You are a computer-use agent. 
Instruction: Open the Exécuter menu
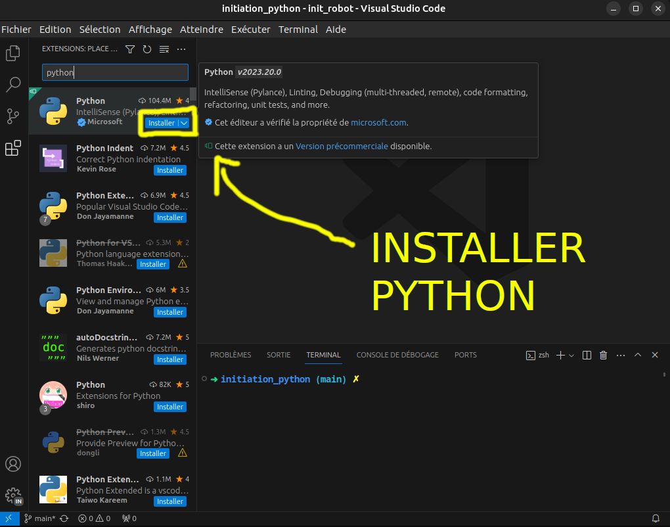251,30
